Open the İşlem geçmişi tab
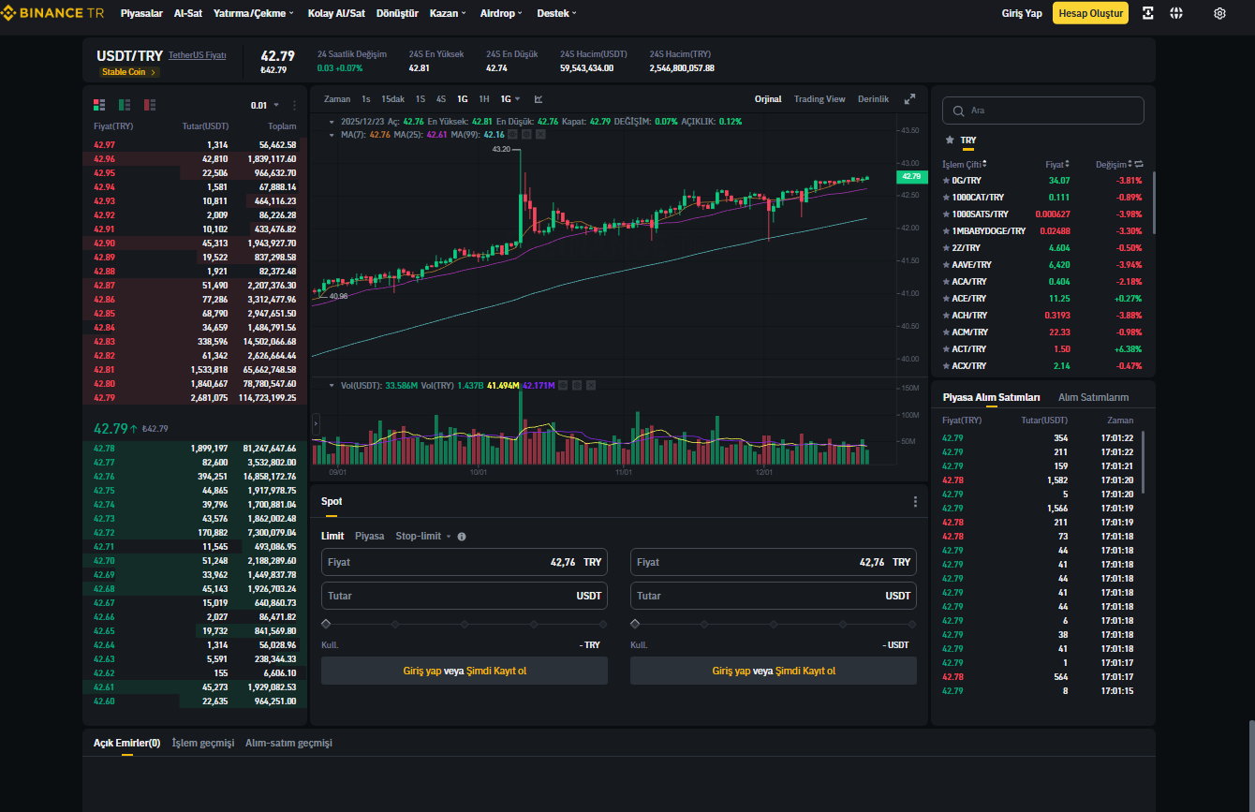Screen dimensions: 1255x812 pos(203,743)
